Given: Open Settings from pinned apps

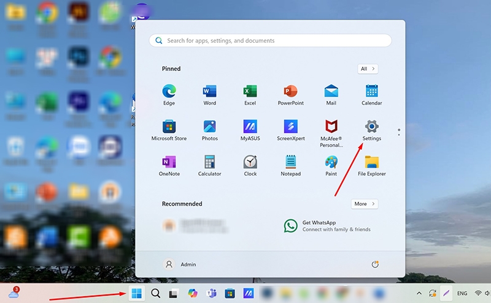Looking at the screenshot, I should click(372, 130).
